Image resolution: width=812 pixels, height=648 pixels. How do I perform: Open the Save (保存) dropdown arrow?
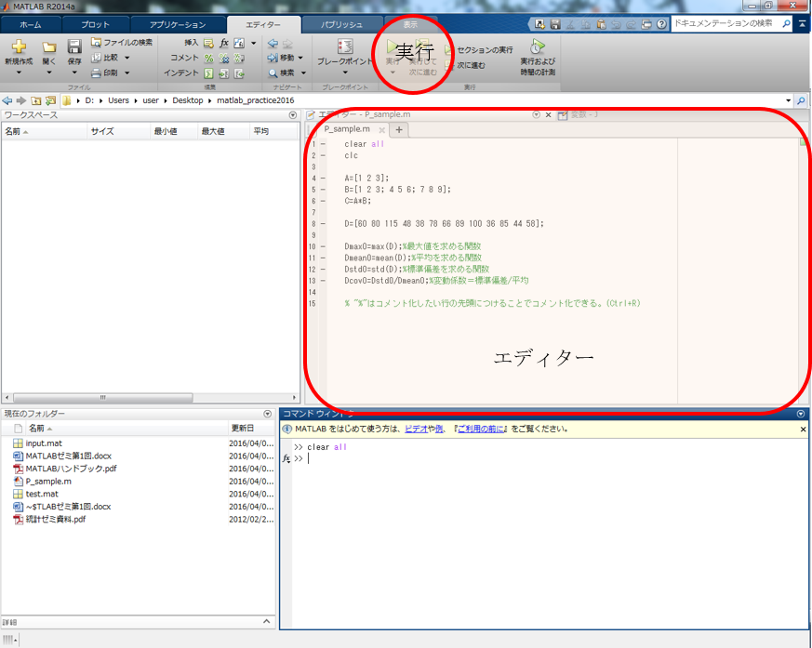pos(74,73)
